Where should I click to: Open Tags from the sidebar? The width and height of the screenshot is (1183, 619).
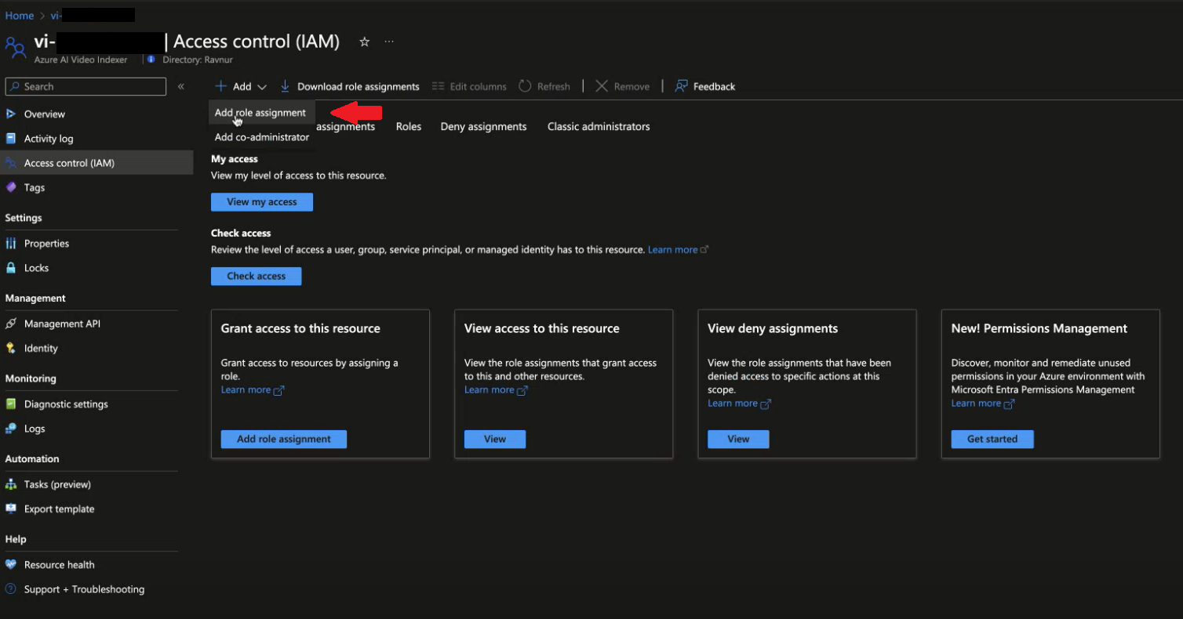pyautogui.click(x=34, y=188)
